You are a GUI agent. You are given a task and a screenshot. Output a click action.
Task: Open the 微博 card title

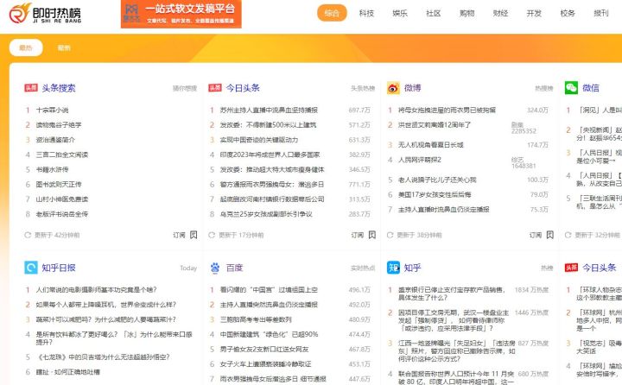[413, 88]
